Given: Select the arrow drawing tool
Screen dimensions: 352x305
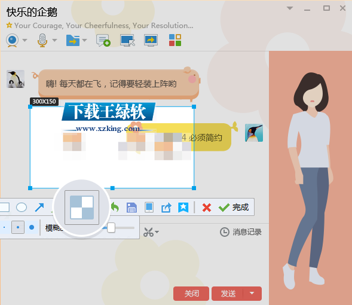Looking at the screenshot, I should tap(39, 208).
